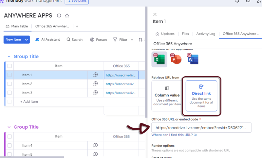Select the PowerPoint application icon

point(176,59)
